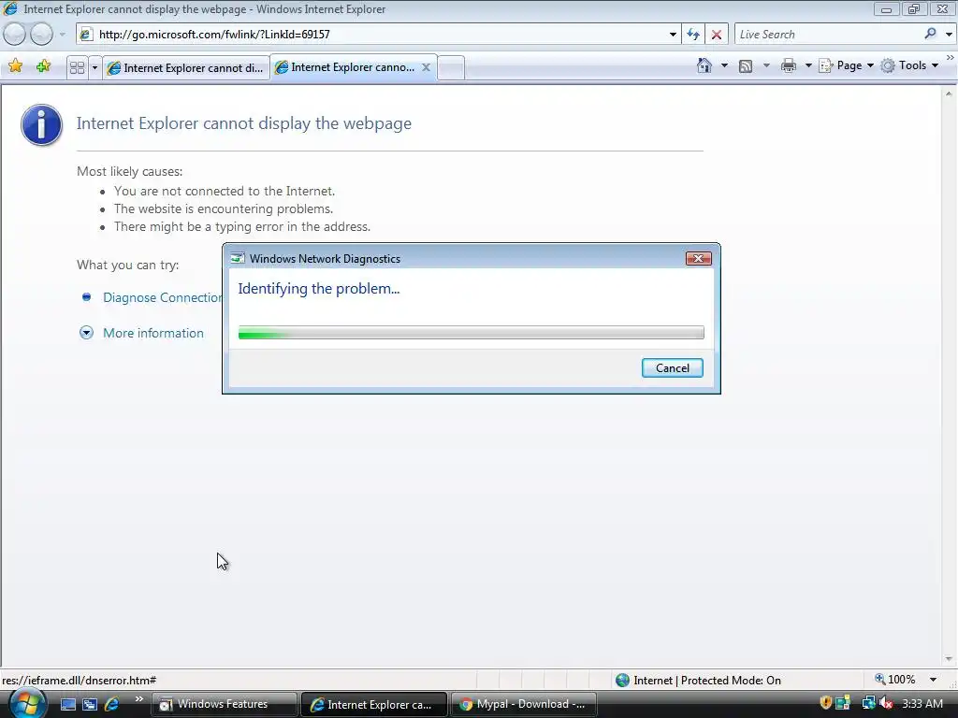958x718 pixels.
Task: Switch to Windows Features taskbar button
Action: 224,704
